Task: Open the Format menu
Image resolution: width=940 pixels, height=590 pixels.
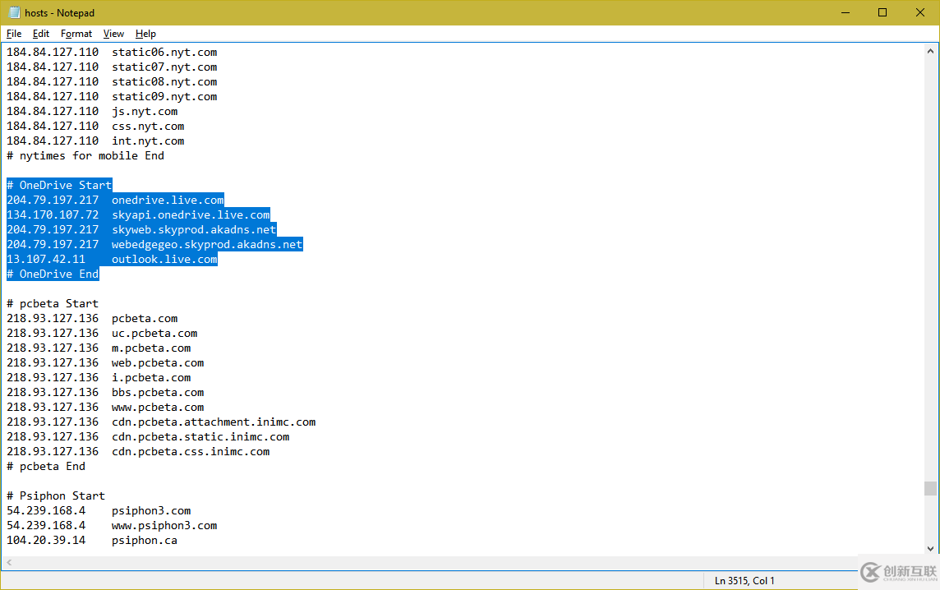Action: (76, 34)
